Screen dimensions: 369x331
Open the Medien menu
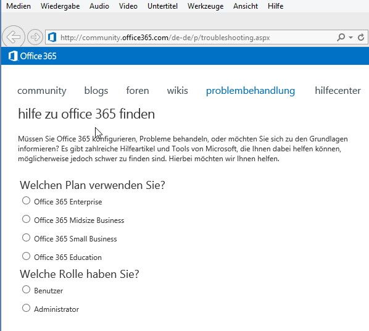point(19,6)
